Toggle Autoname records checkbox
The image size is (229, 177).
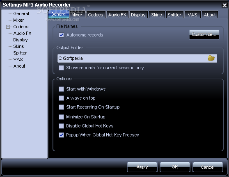(x=61, y=35)
